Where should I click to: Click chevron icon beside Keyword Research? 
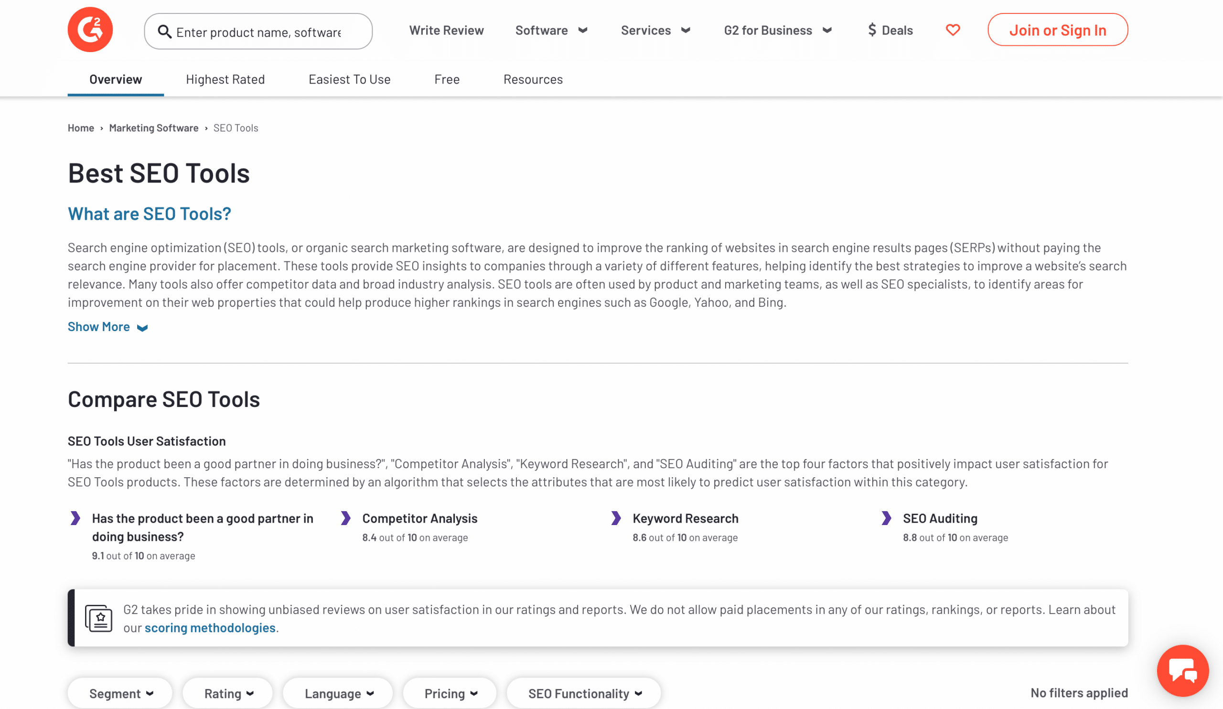click(x=616, y=518)
